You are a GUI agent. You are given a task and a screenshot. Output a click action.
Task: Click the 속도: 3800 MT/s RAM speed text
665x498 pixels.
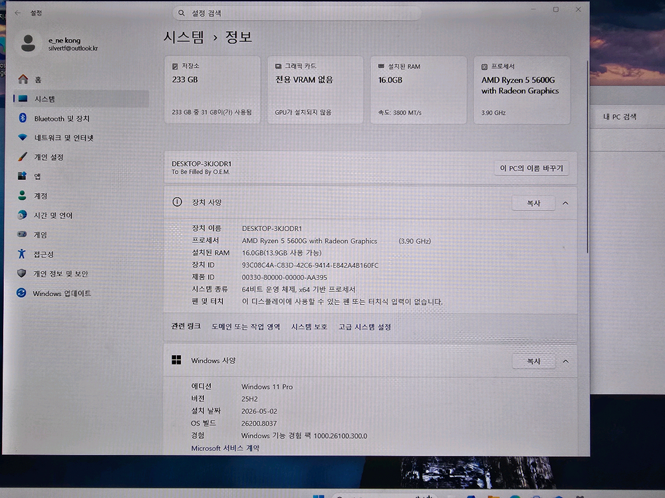click(400, 113)
